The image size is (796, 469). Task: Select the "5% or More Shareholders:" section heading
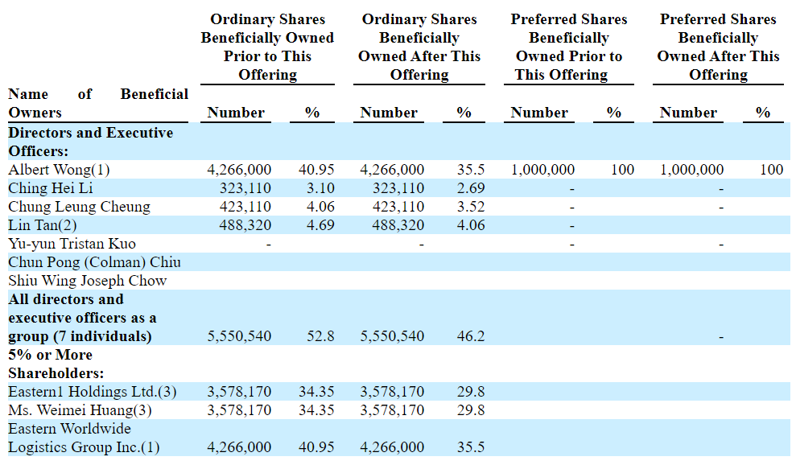(56, 364)
